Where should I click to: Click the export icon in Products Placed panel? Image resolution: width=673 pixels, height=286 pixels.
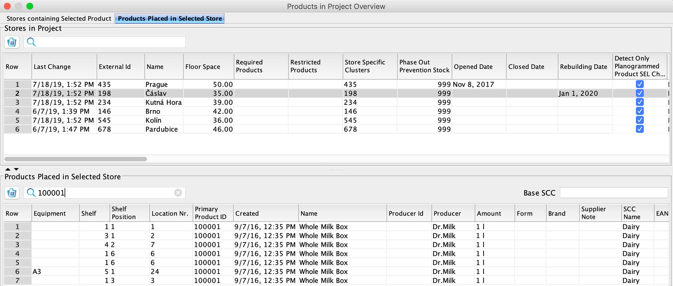tap(12, 193)
